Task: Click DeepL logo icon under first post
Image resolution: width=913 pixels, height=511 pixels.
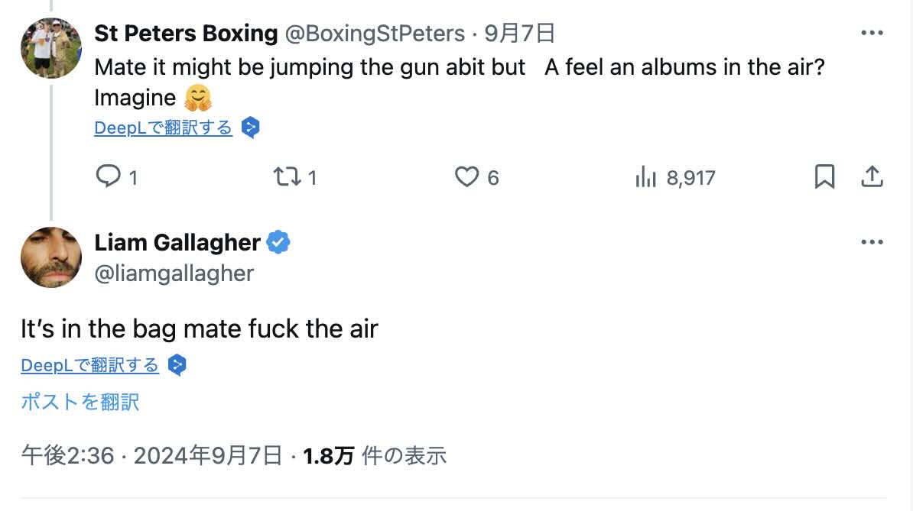Action: (250, 128)
